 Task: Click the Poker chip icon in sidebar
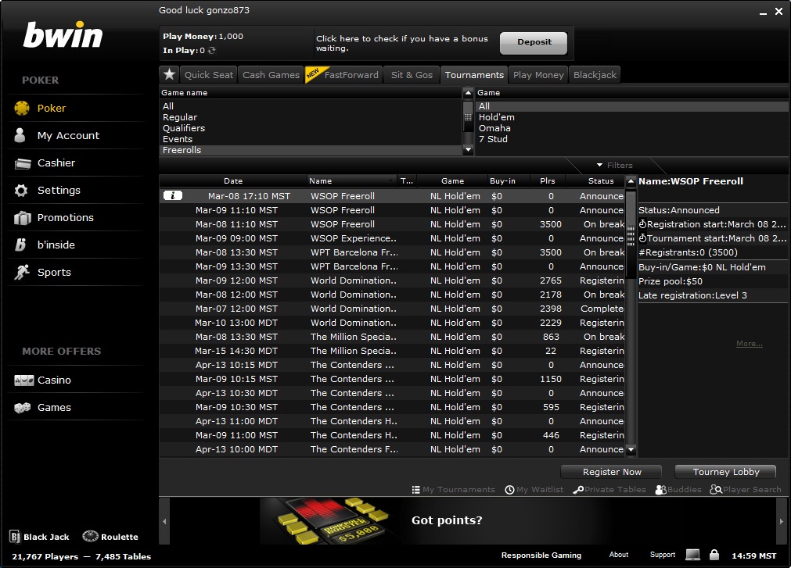coord(22,108)
